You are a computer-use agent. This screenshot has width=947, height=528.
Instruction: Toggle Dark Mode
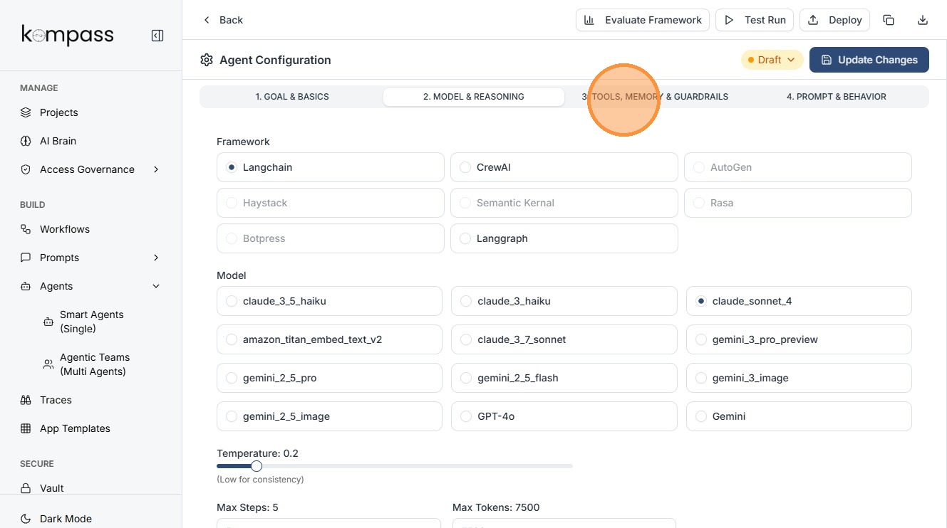66,519
